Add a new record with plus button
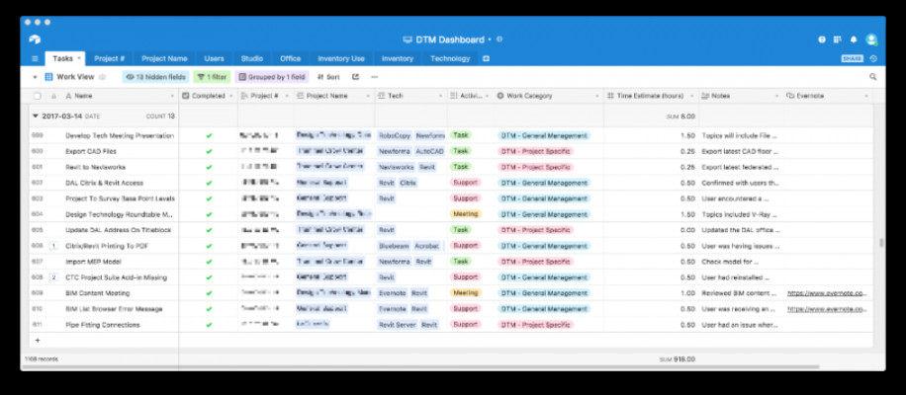The height and width of the screenshot is (395, 906). click(x=38, y=341)
